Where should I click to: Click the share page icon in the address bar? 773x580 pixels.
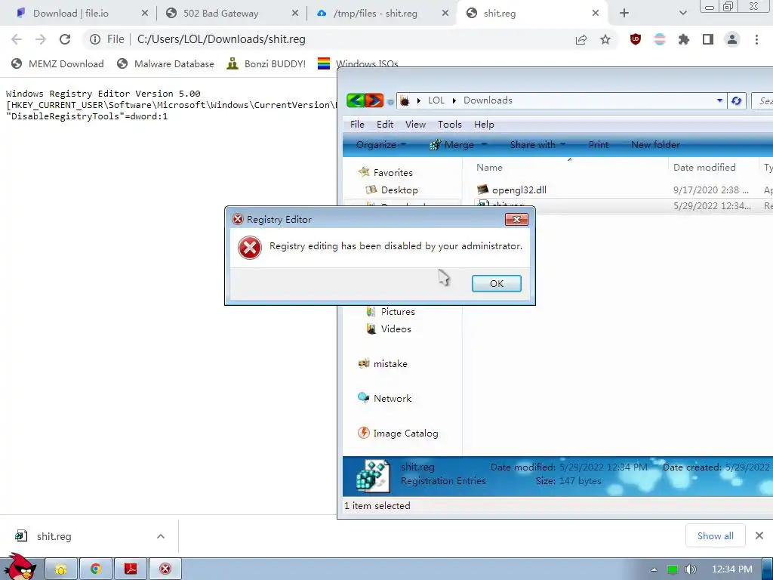coord(581,39)
